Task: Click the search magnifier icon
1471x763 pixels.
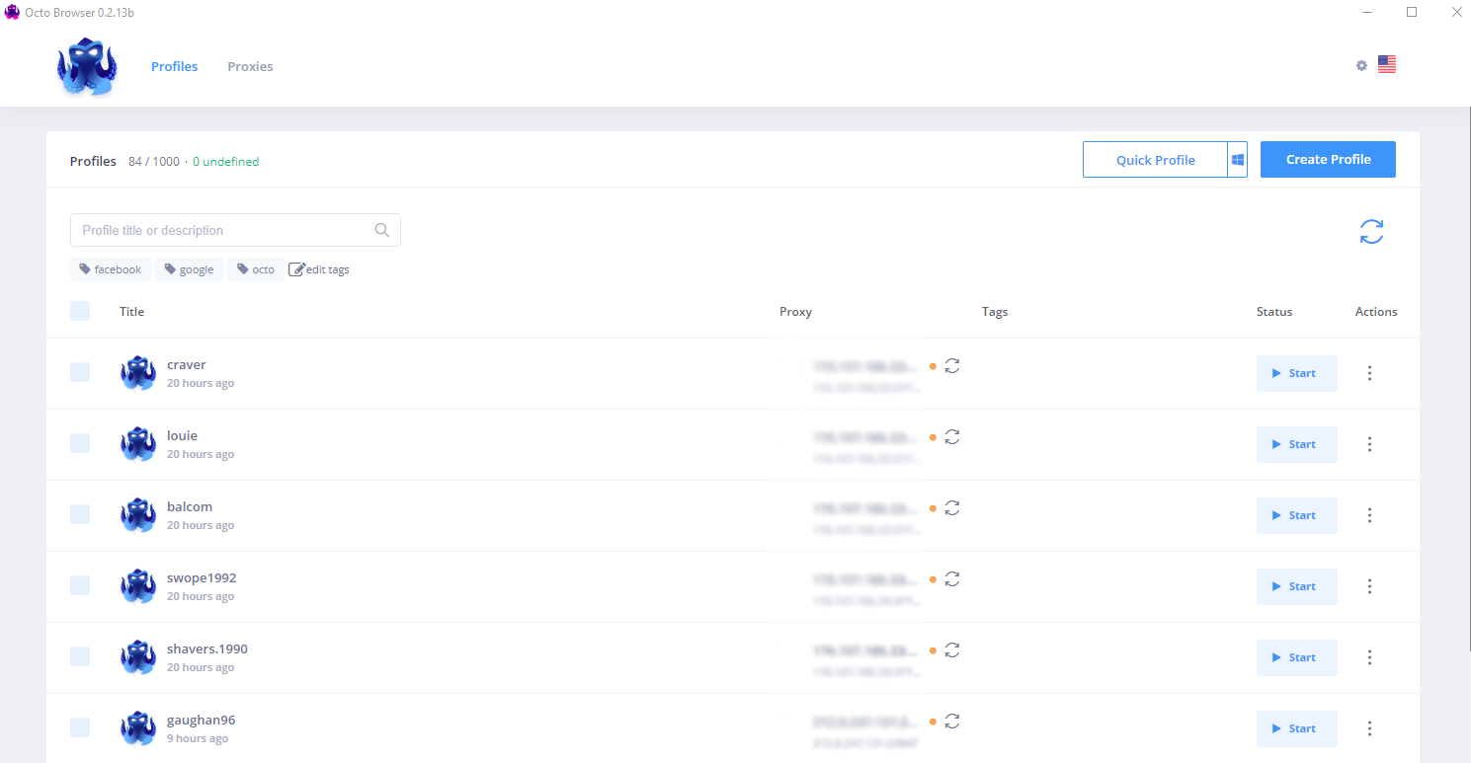Action: 382,230
